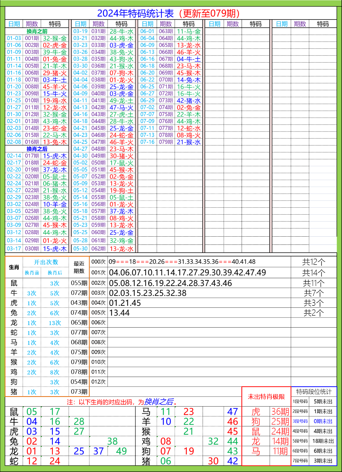This screenshot has width=342, height=472.
Task: Click the 未出特肖极限 heading
Action: (266, 396)
